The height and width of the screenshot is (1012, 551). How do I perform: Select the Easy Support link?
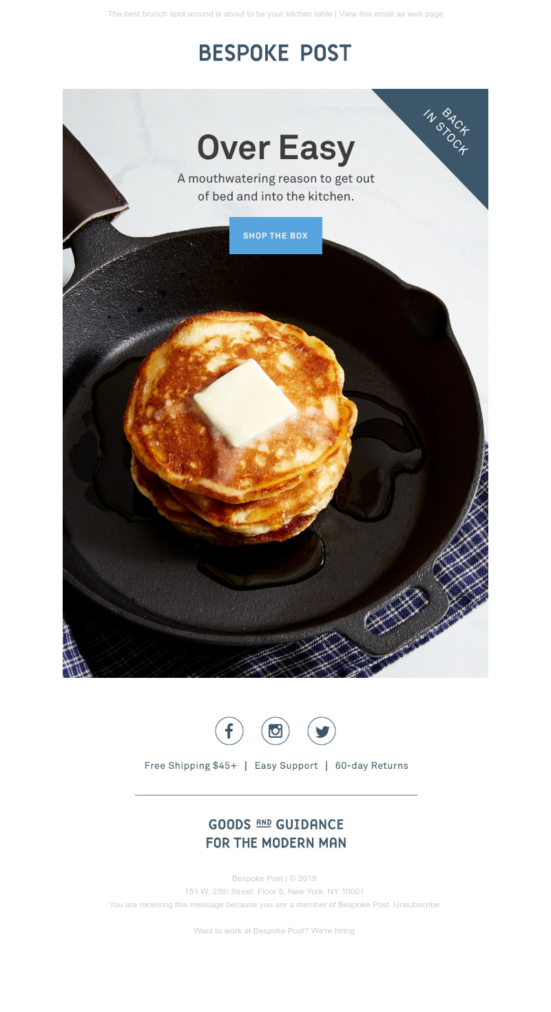[286, 765]
